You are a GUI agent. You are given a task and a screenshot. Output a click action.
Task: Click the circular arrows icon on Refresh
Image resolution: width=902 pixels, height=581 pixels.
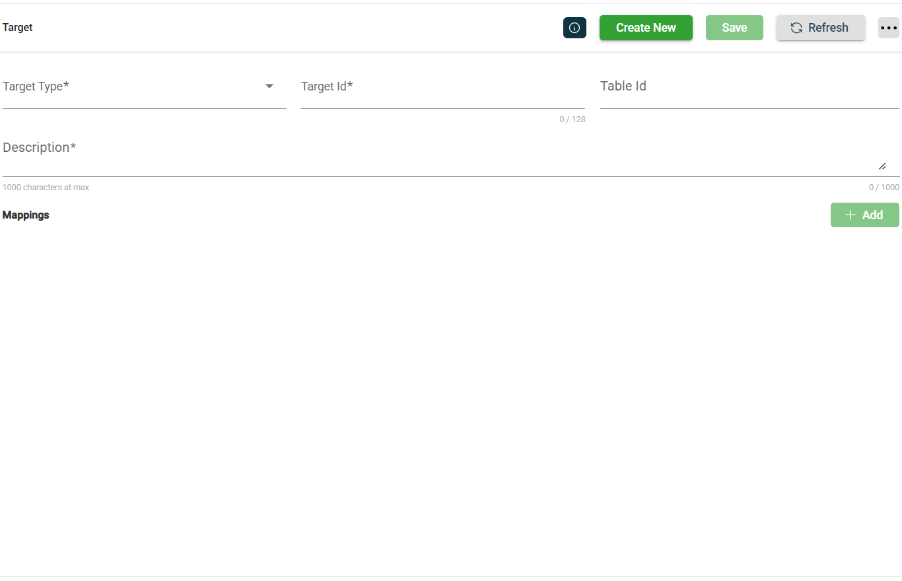point(796,28)
